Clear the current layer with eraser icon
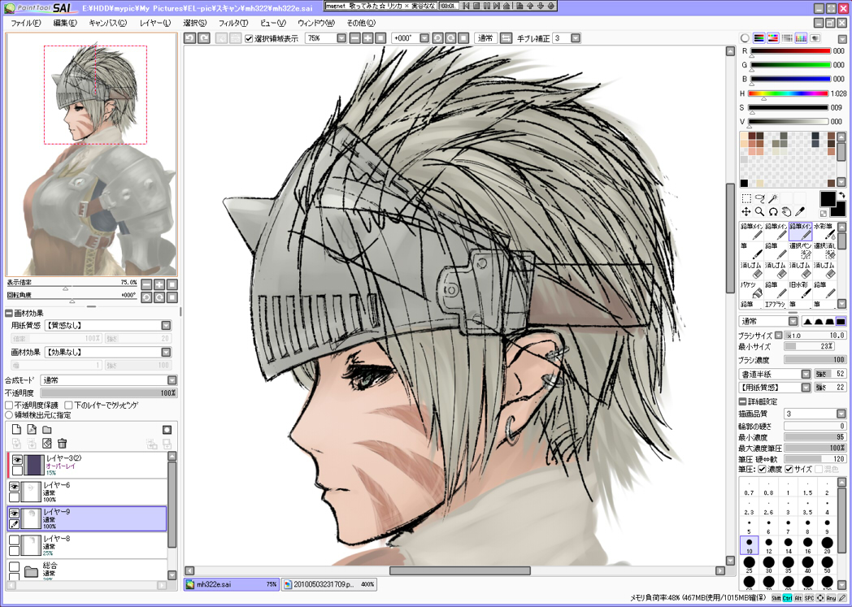The height and width of the screenshot is (607, 852). [x=46, y=444]
